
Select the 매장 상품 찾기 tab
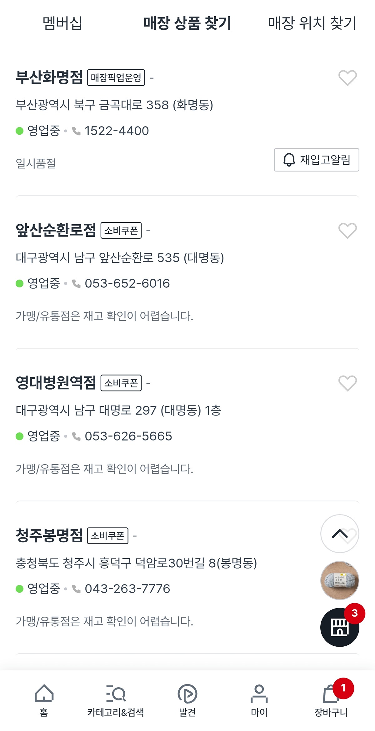click(x=187, y=23)
